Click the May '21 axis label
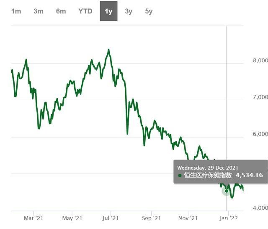This screenshot has height=229, width=268. 73,218
